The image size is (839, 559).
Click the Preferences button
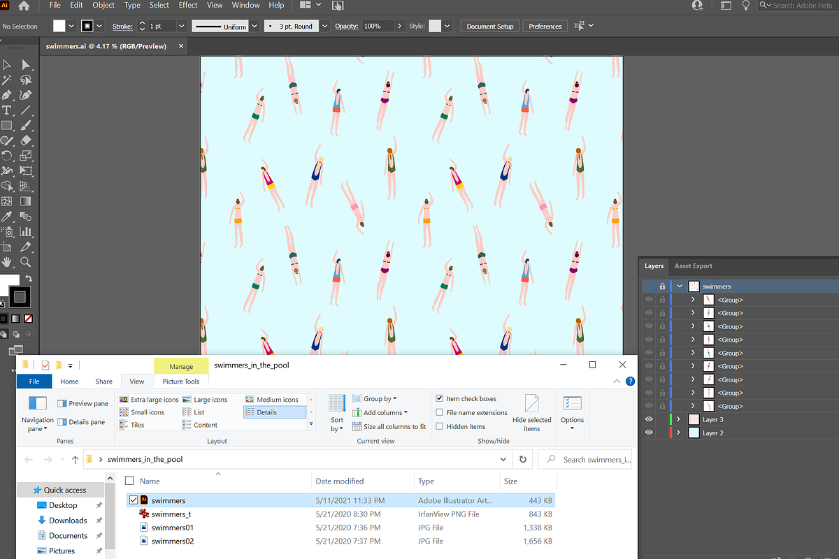[x=545, y=26]
